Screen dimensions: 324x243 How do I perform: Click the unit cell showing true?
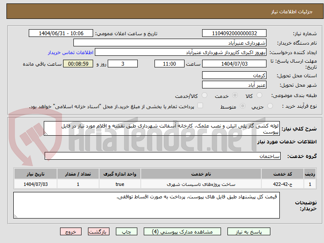pyautogui.click(x=120, y=184)
